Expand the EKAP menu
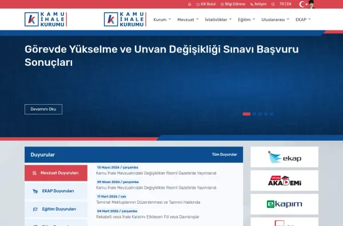 [x=303, y=19]
